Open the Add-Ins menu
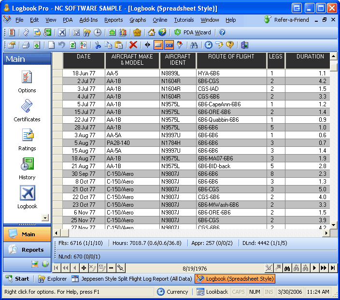 tap(88, 20)
